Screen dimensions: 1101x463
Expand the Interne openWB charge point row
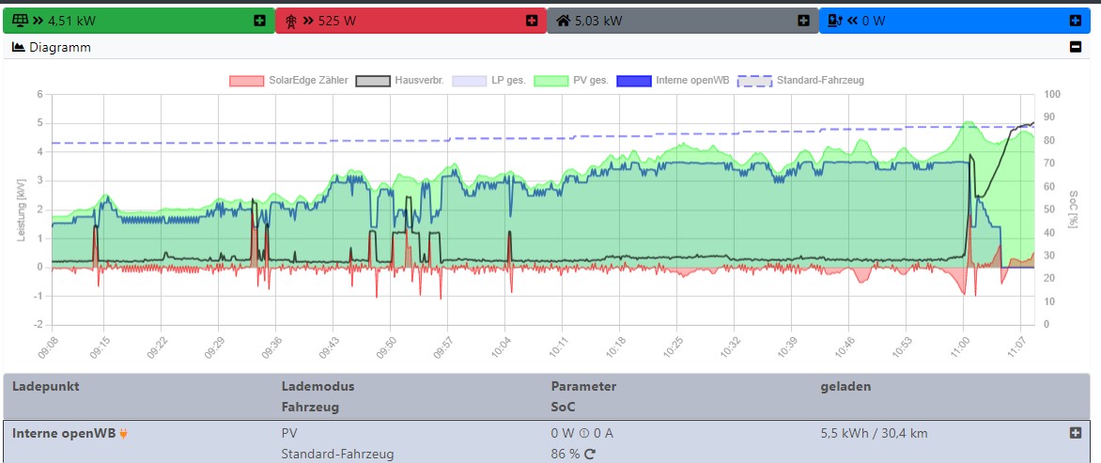click(x=1076, y=433)
